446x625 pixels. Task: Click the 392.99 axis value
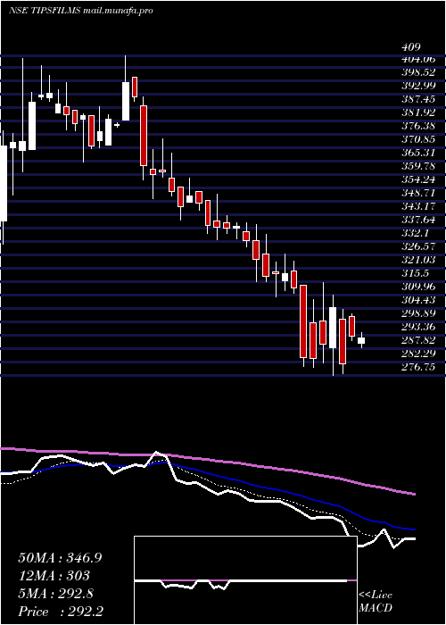(x=418, y=86)
